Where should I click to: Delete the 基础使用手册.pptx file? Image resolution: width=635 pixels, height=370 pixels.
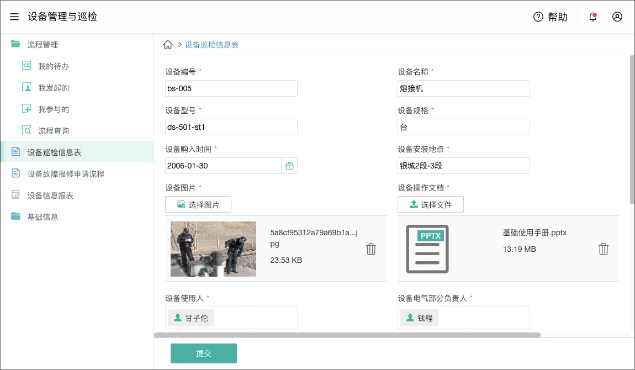(x=604, y=249)
